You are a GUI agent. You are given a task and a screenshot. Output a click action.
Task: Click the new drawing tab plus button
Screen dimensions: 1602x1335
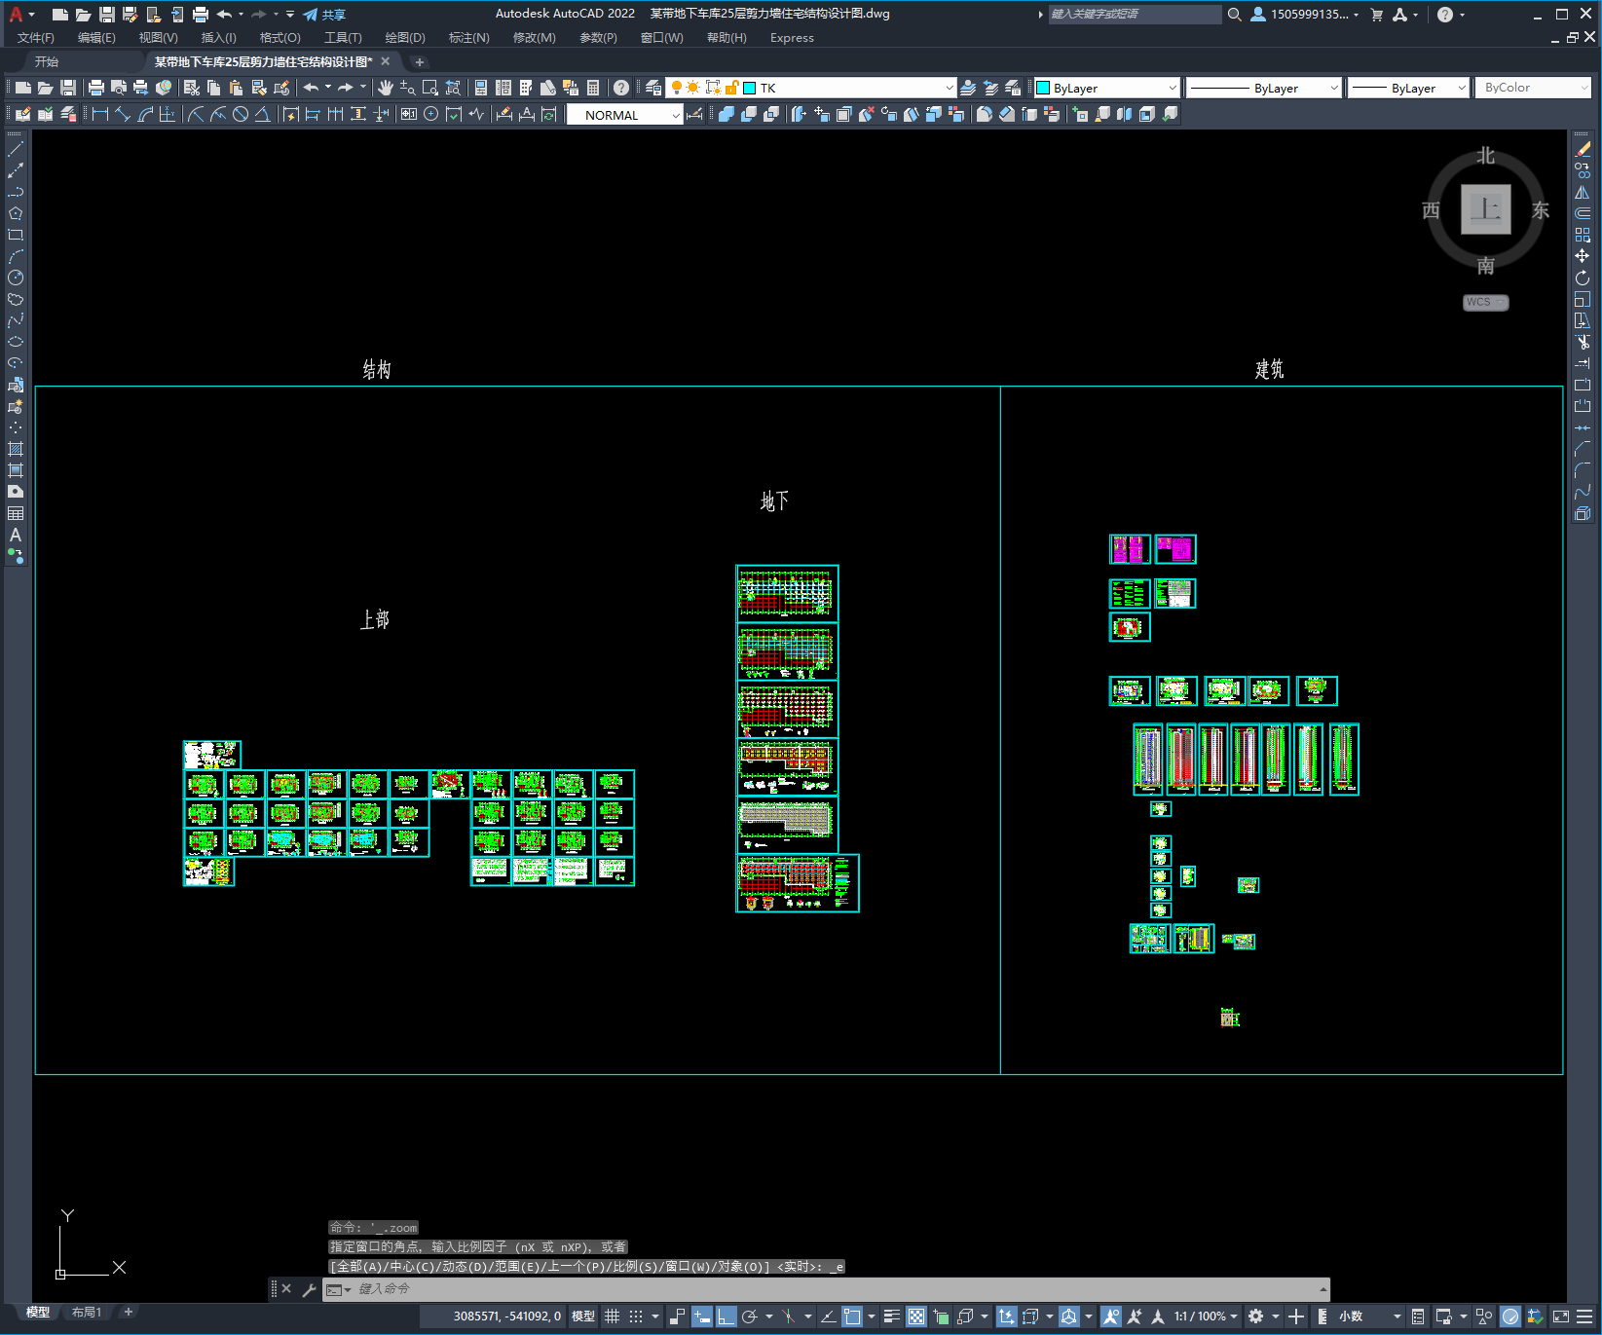pos(420,61)
